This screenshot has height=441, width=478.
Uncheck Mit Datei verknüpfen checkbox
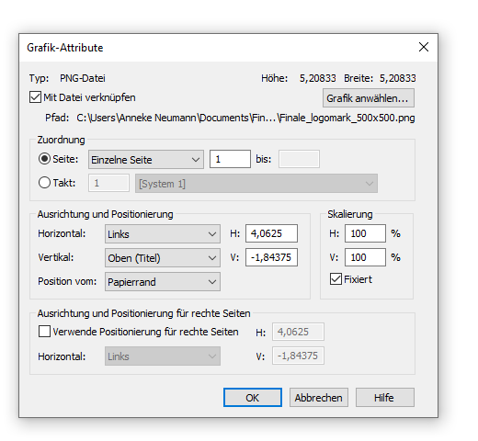point(36,97)
